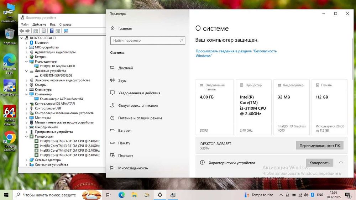Open the Справка menu
The image size is (356, 200).
coord(66,24)
